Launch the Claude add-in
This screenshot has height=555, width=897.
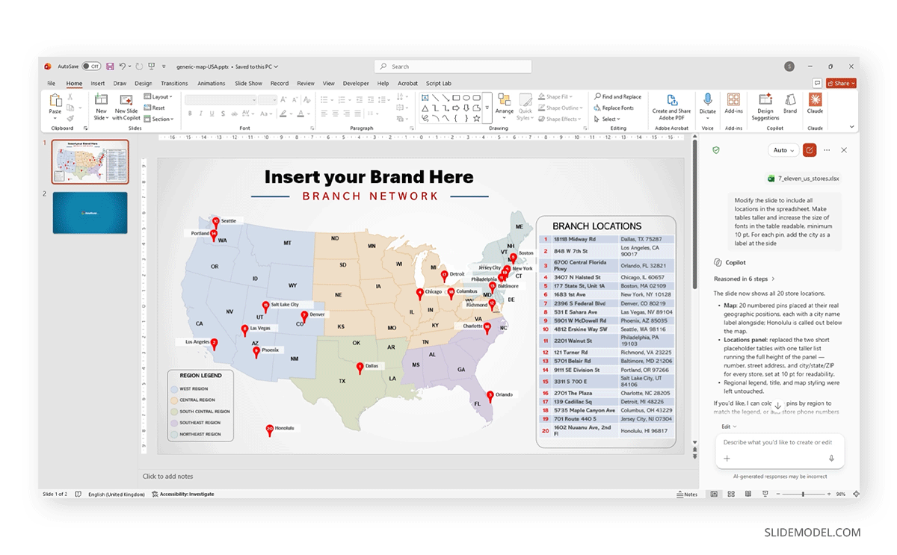pos(815,104)
